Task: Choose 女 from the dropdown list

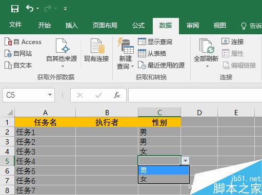Action: [164, 179]
